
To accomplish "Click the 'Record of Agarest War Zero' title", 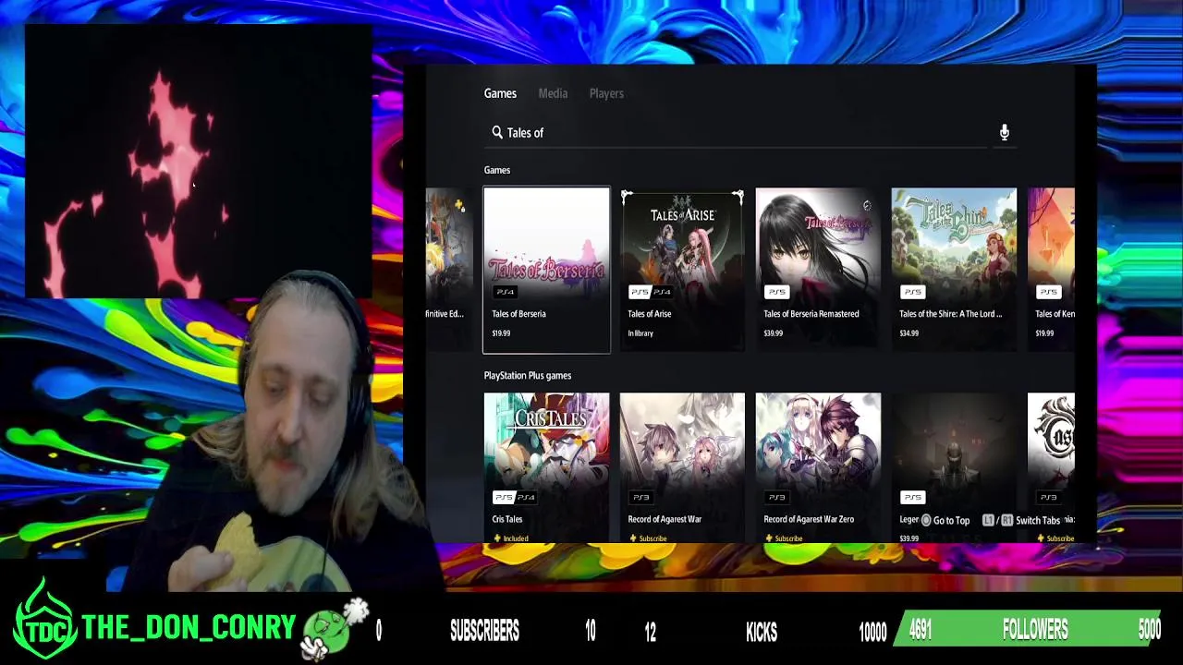I will click(809, 519).
